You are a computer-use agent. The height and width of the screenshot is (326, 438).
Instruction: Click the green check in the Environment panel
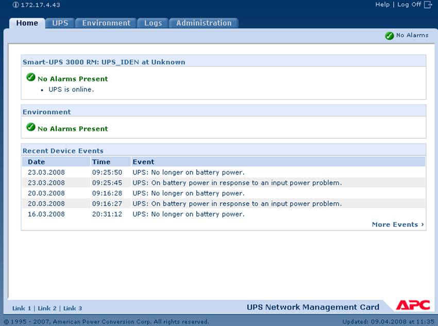tap(31, 127)
